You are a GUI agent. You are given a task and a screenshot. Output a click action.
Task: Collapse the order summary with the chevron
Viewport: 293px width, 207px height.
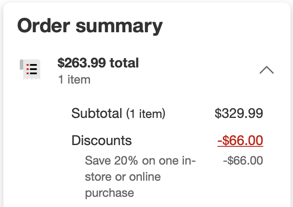click(x=267, y=70)
